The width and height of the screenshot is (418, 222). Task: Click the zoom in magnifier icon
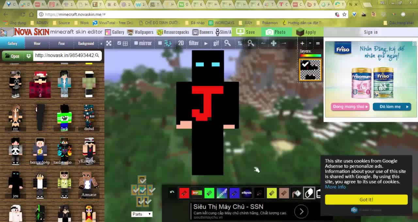tap(251, 43)
